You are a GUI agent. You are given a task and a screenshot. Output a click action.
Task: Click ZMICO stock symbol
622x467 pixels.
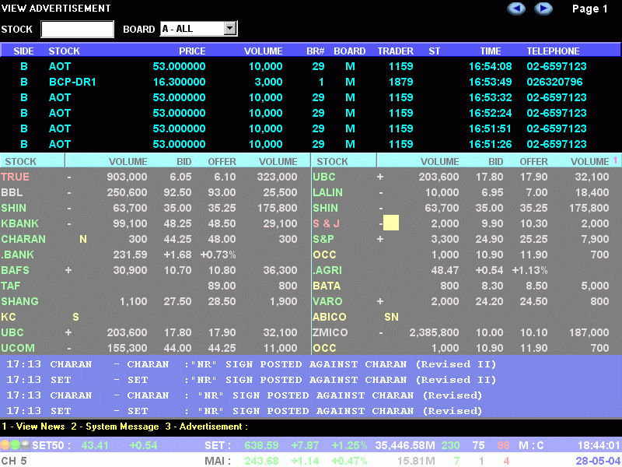[330, 332]
